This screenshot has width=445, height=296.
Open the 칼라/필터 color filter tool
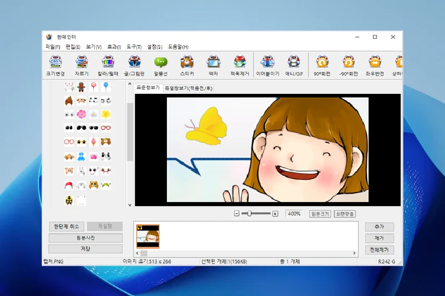pos(108,66)
